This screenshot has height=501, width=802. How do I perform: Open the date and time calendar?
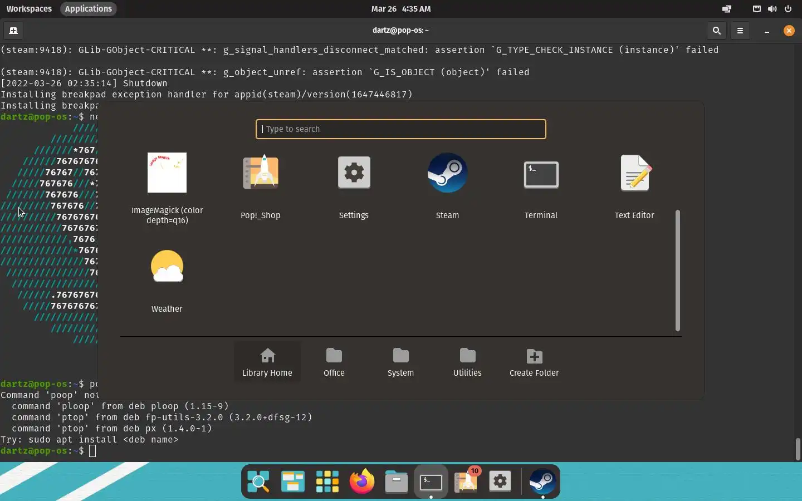(x=401, y=9)
